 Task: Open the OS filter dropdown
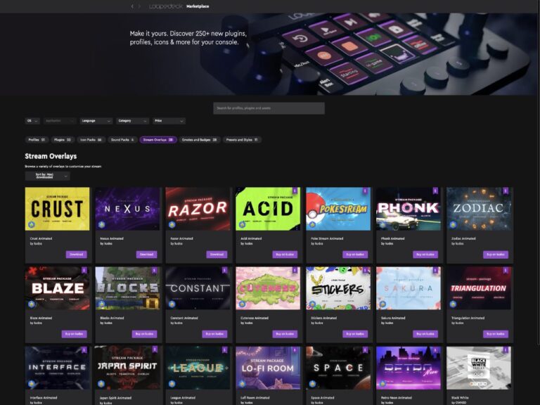click(32, 121)
